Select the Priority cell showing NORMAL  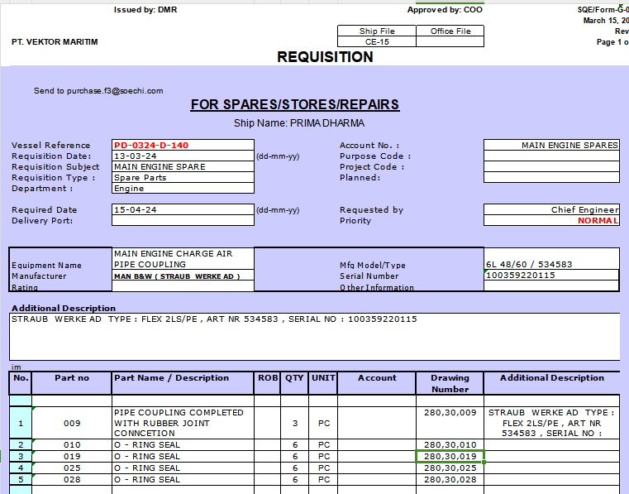click(551, 220)
